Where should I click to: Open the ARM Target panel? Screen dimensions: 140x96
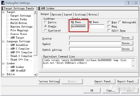point(17,38)
